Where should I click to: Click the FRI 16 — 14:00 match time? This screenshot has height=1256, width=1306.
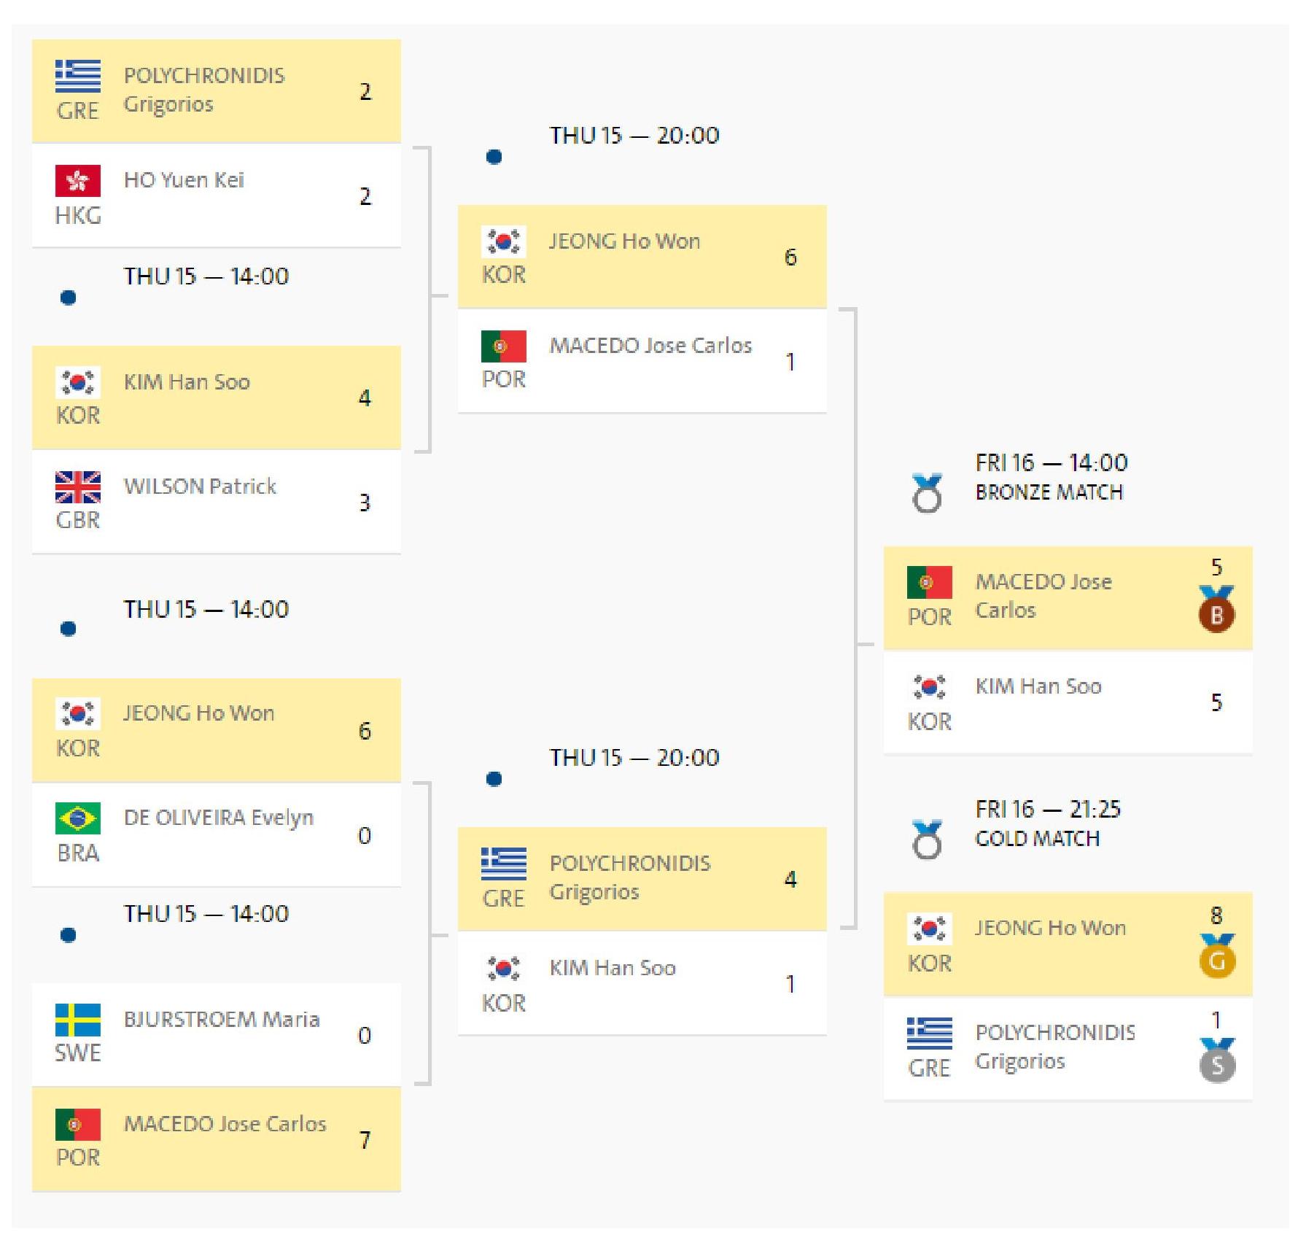(1052, 462)
